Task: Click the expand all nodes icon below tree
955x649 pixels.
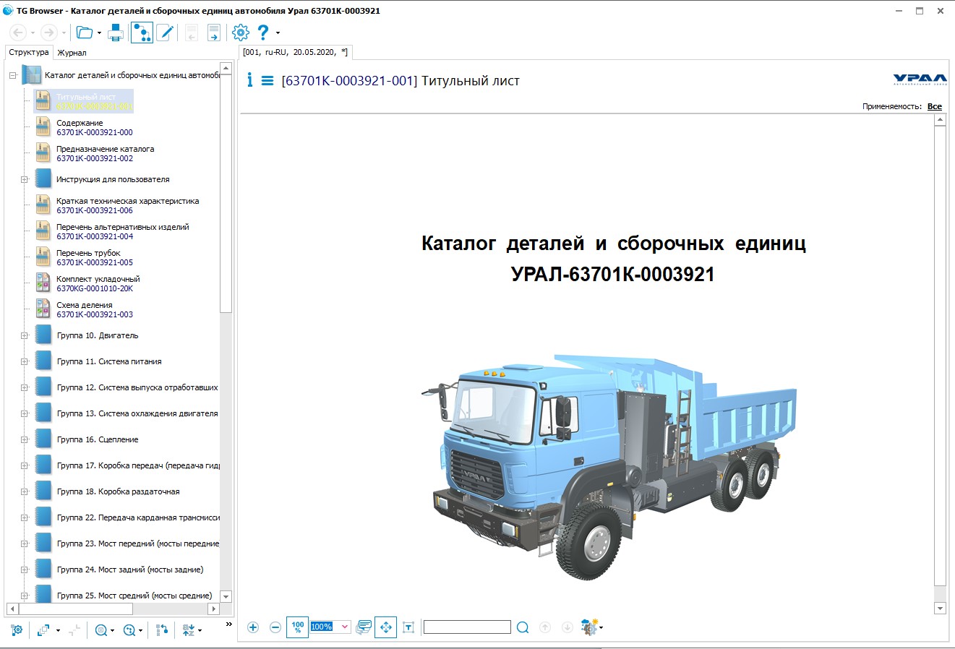Action: click(x=43, y=630)
